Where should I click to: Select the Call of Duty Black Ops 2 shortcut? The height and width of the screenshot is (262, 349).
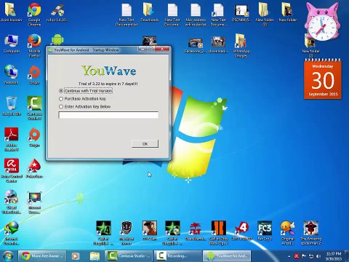[x=219, y=232]
